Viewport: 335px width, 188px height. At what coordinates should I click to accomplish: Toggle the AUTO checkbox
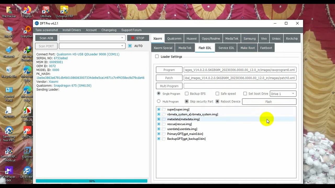(130, 46)
